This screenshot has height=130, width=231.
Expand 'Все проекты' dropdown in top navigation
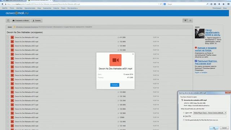point(73,8)
